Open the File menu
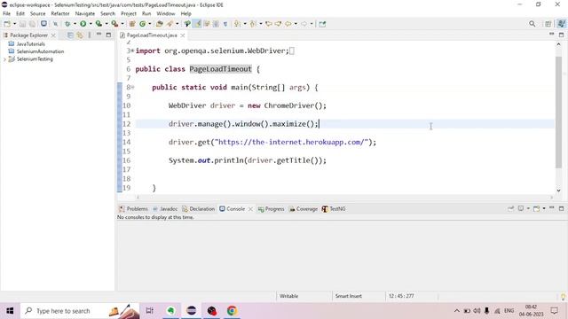This screenshot has width=568, height=319. pos(6,13)
